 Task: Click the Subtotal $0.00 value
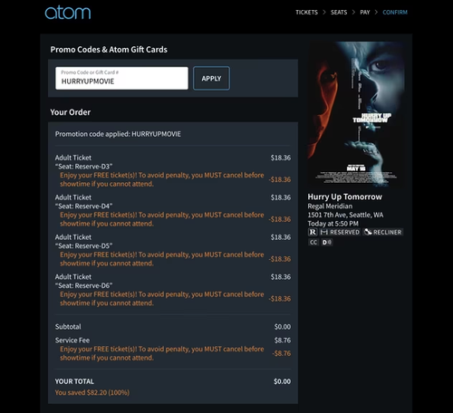tap(283, 327)
